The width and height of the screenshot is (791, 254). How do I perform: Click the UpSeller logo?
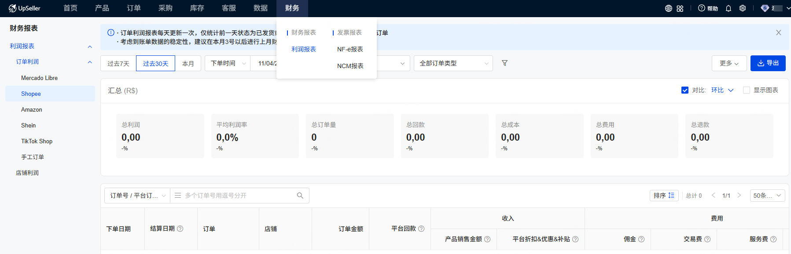point(24,8)
